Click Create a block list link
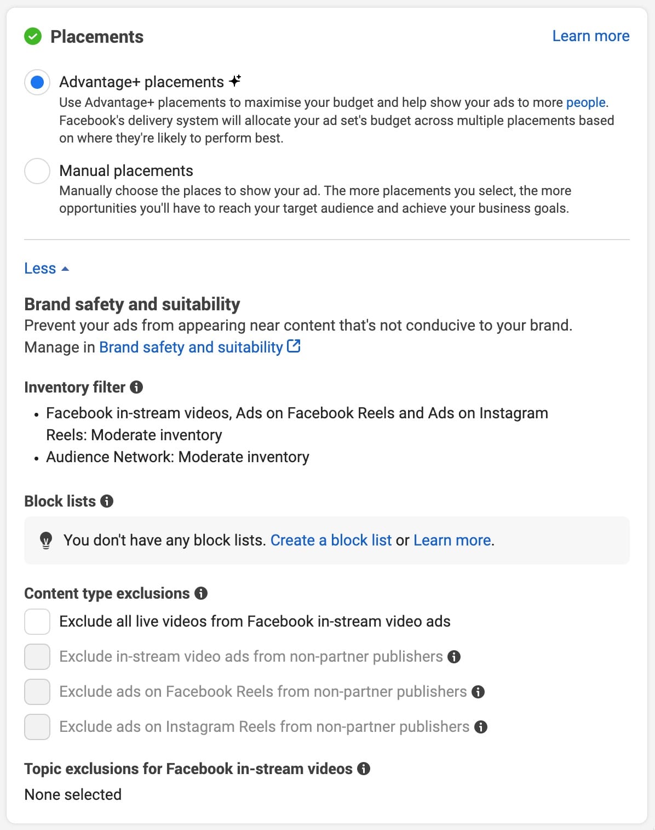This screenshot has width=655, height=830. 331,541
